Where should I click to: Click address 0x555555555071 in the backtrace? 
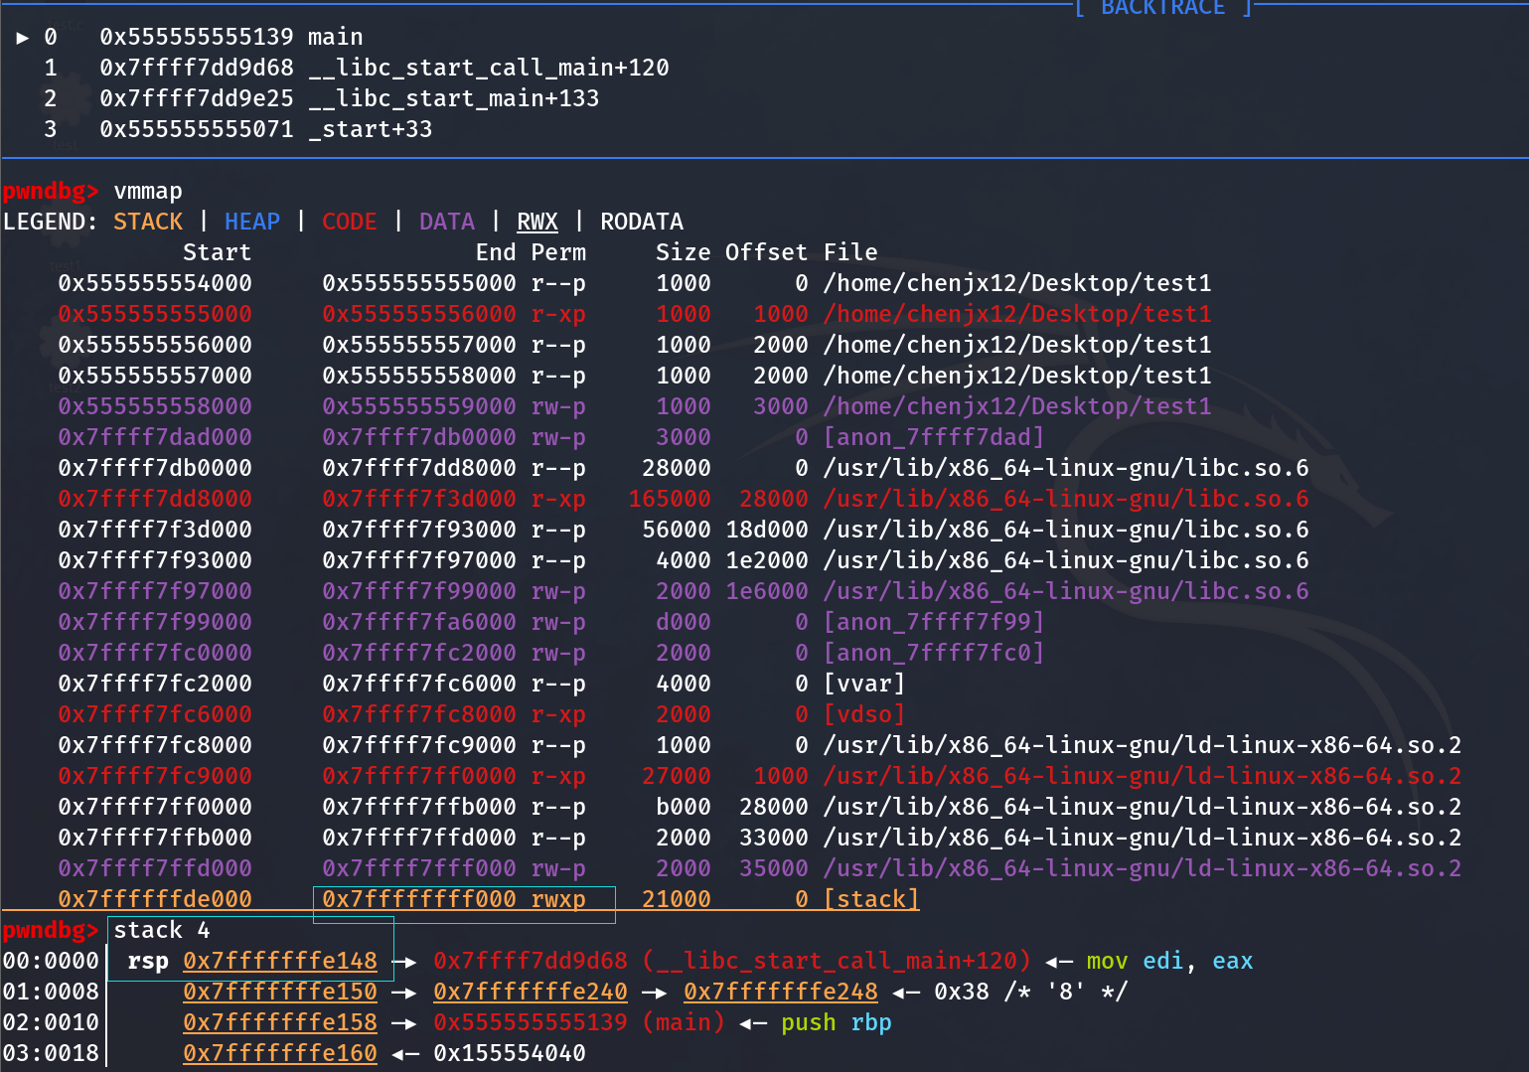(x=197, y=129)
